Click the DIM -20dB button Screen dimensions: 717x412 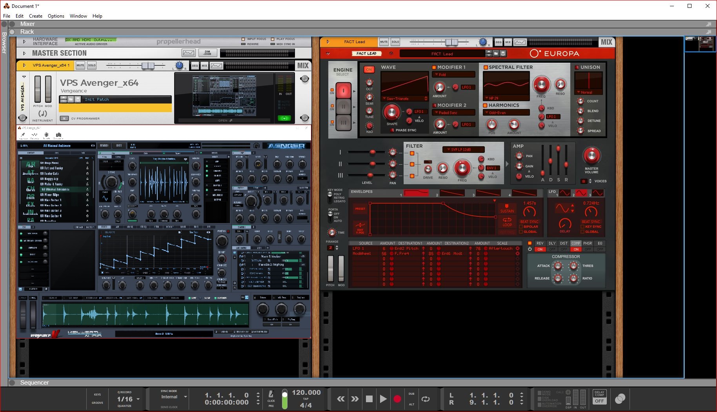tap(207, 53)
